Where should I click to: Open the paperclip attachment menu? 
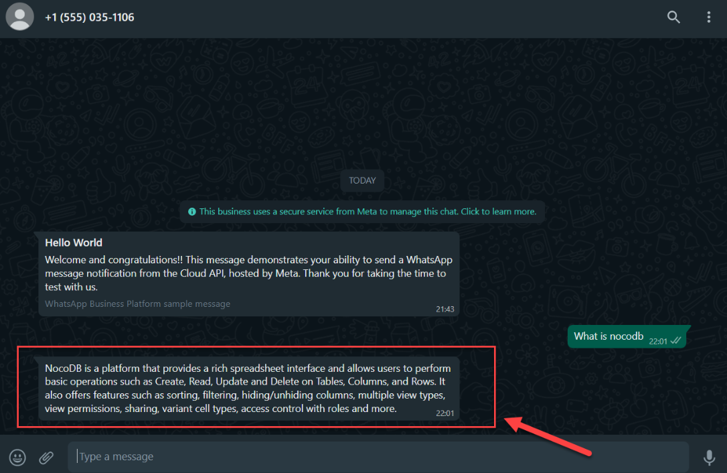tap(46, 457)
